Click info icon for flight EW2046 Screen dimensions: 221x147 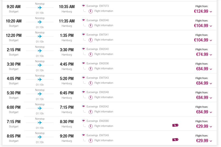coord(91,26)
